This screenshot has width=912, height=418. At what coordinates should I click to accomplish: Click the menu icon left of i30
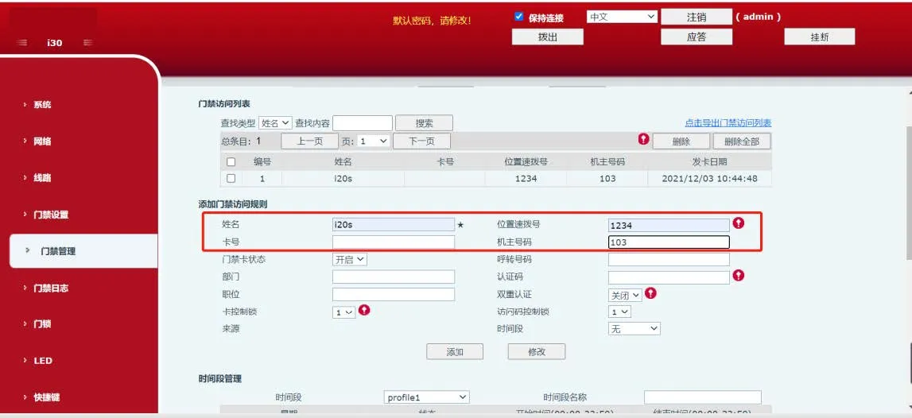coord(22,43)
